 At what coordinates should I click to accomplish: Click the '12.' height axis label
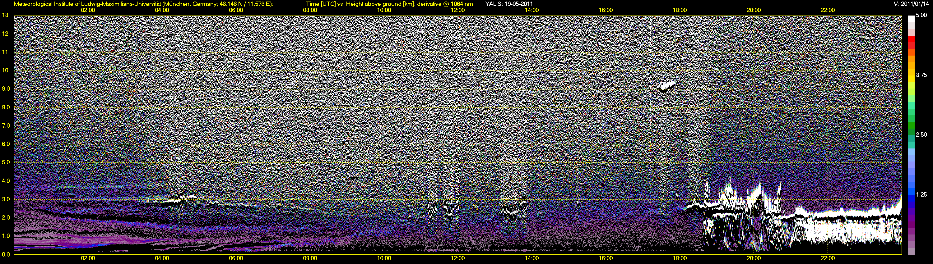pos(6,34)
